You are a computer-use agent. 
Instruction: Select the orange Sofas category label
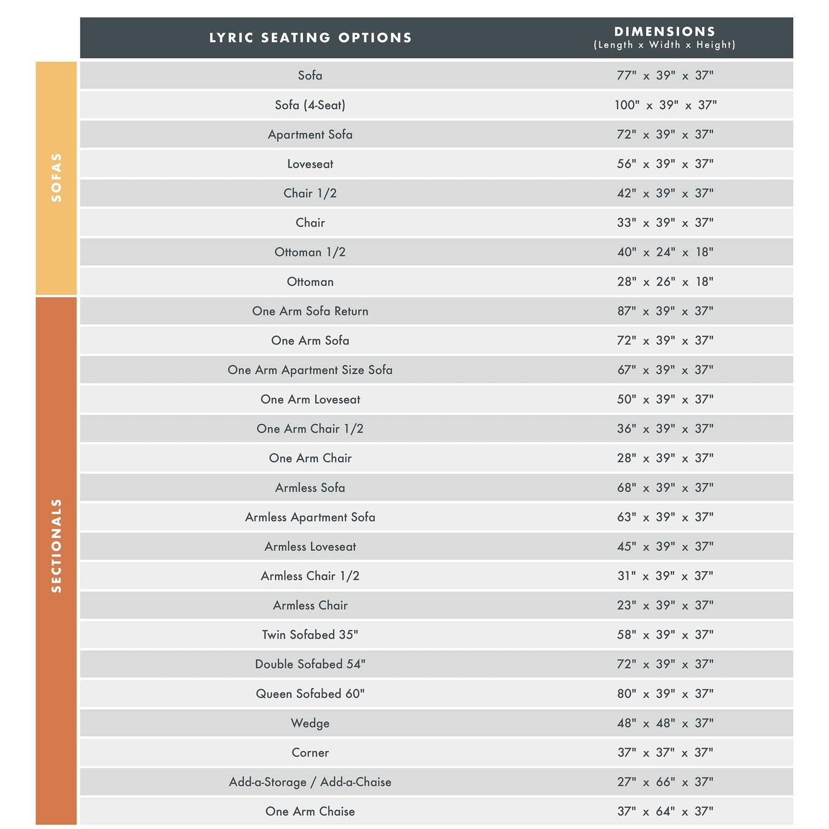[56, 178]
